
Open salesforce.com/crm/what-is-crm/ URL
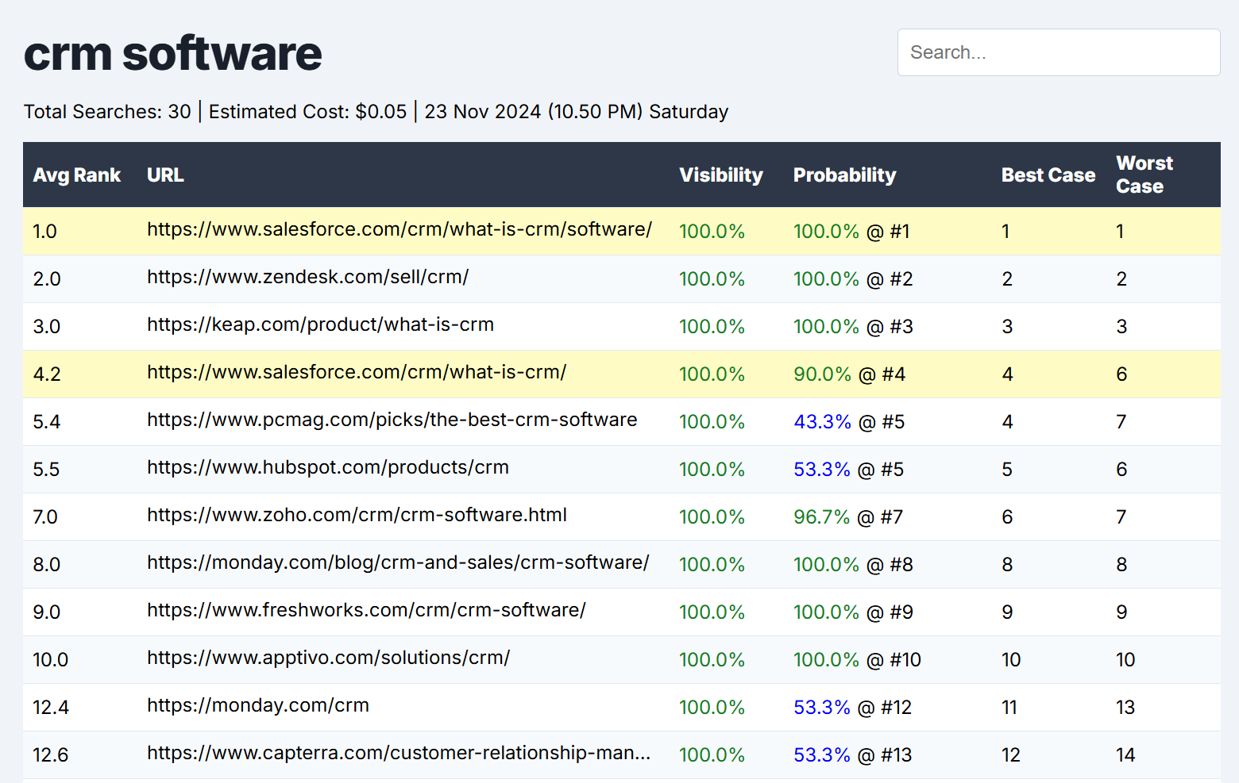click(357, 372)
